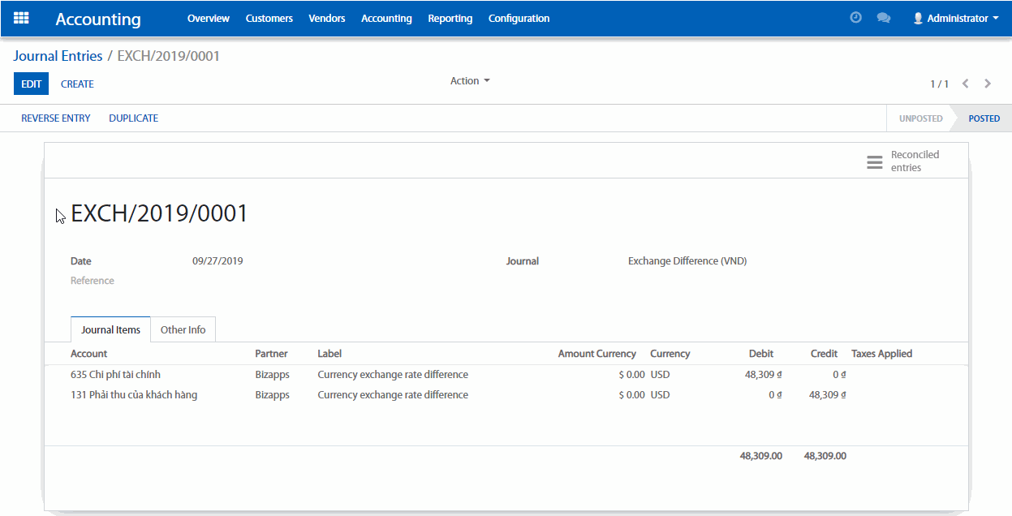Click the Administrator user avatar icon

point(919,18)
